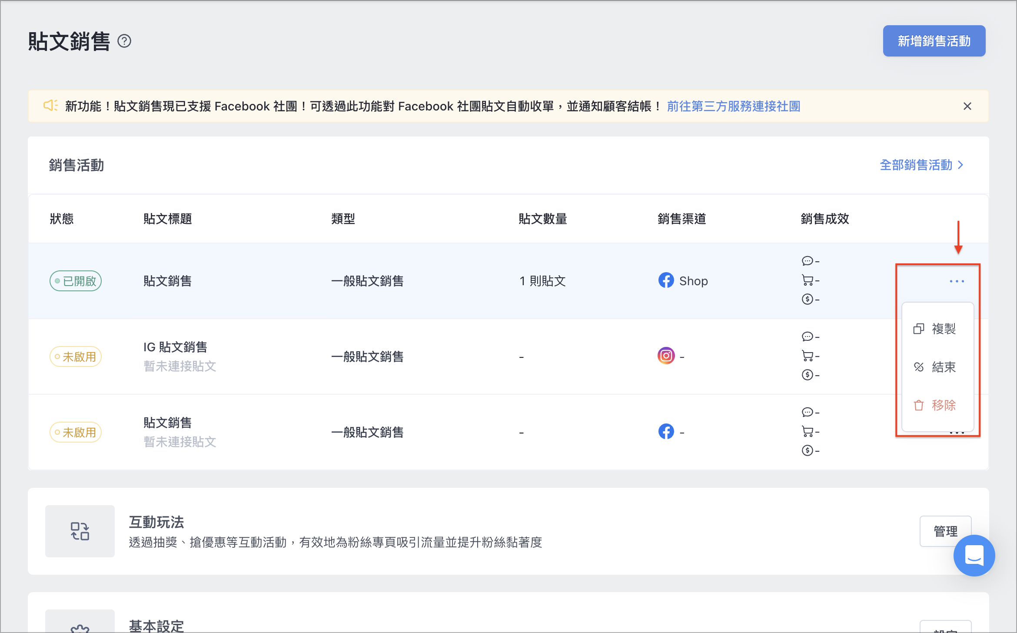The height and width of the screenshot is (633, 1017).
Task: Click the Facebook icon beside Shop
Action: point(666,280)
